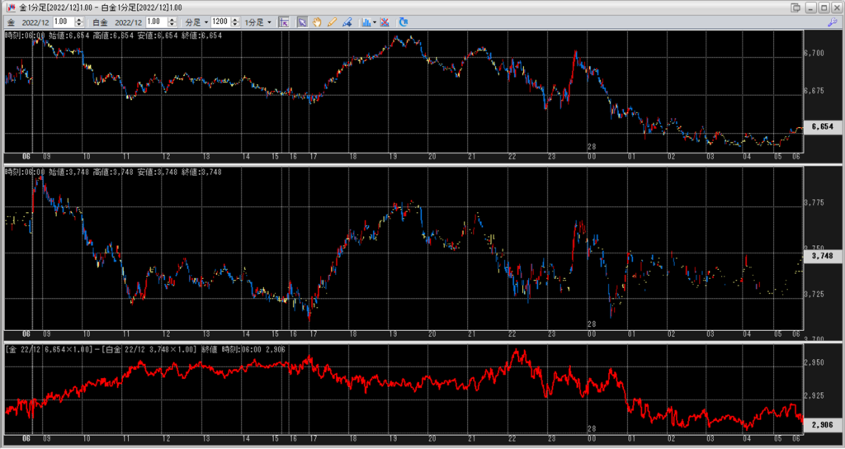Viewport: 845px width, 449px height.
Task: Open the 分足 timeframe type dropdown
Action: point(196,21)
